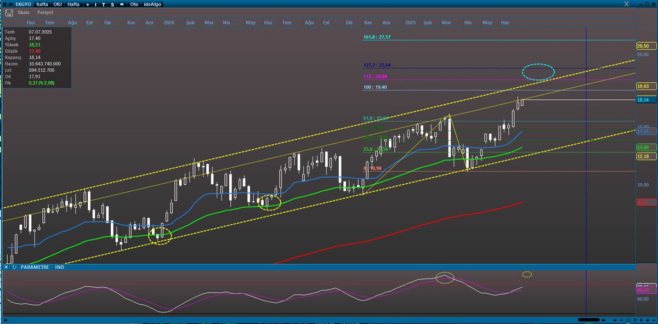658x324 pixels.
Task: Click the plus button in top bar
Action: coord(88,4)
